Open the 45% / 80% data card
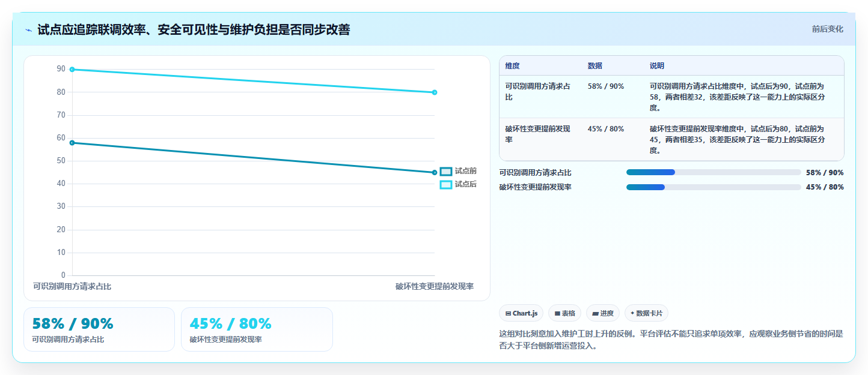The height and width of the screenshot is (375, 868). click(x=257, y=329)
